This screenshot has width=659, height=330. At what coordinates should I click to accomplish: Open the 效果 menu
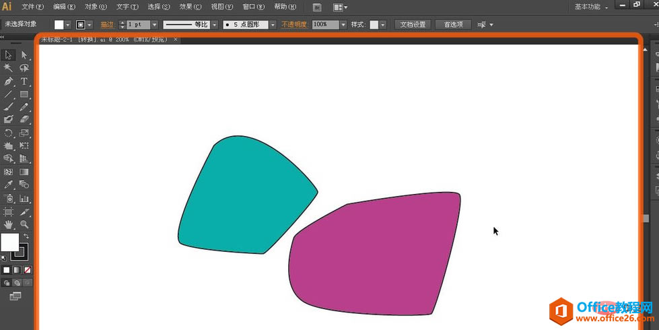click(x=190, y=7)
